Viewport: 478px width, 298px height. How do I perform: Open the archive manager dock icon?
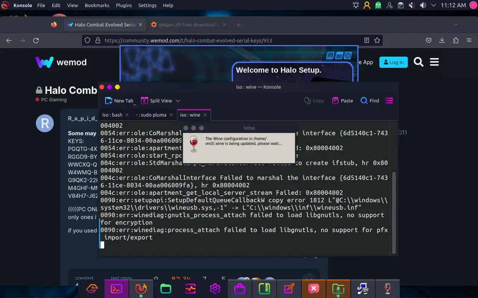[264, 289]
